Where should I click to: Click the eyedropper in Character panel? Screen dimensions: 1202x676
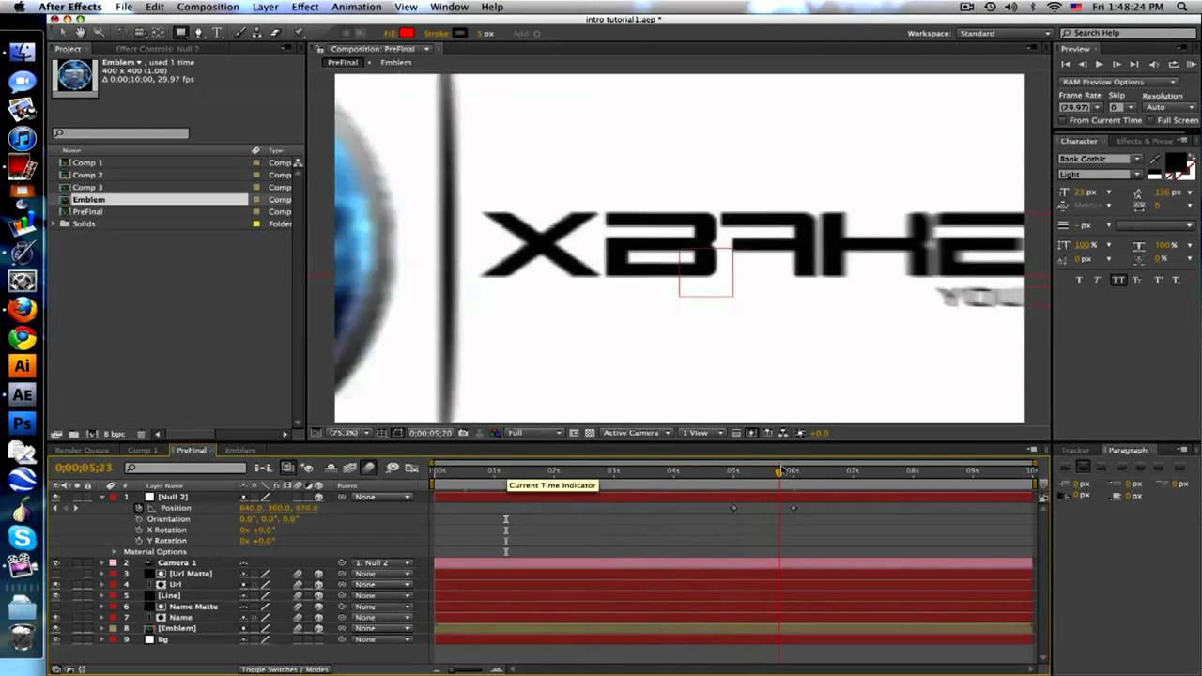1155,159
